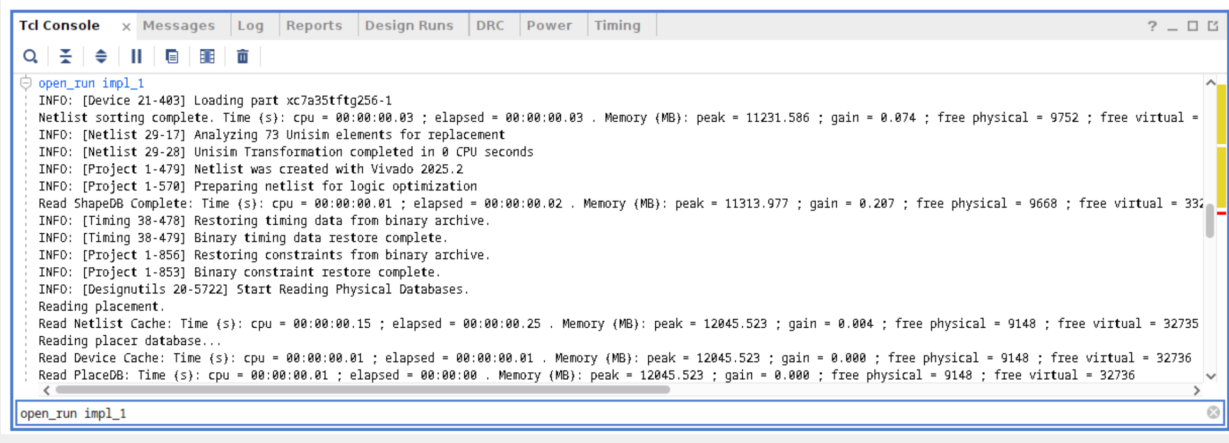This screenshot has width=1229, height=443.
Task: Open the search tool in Tcl Console
Action: 31,56
